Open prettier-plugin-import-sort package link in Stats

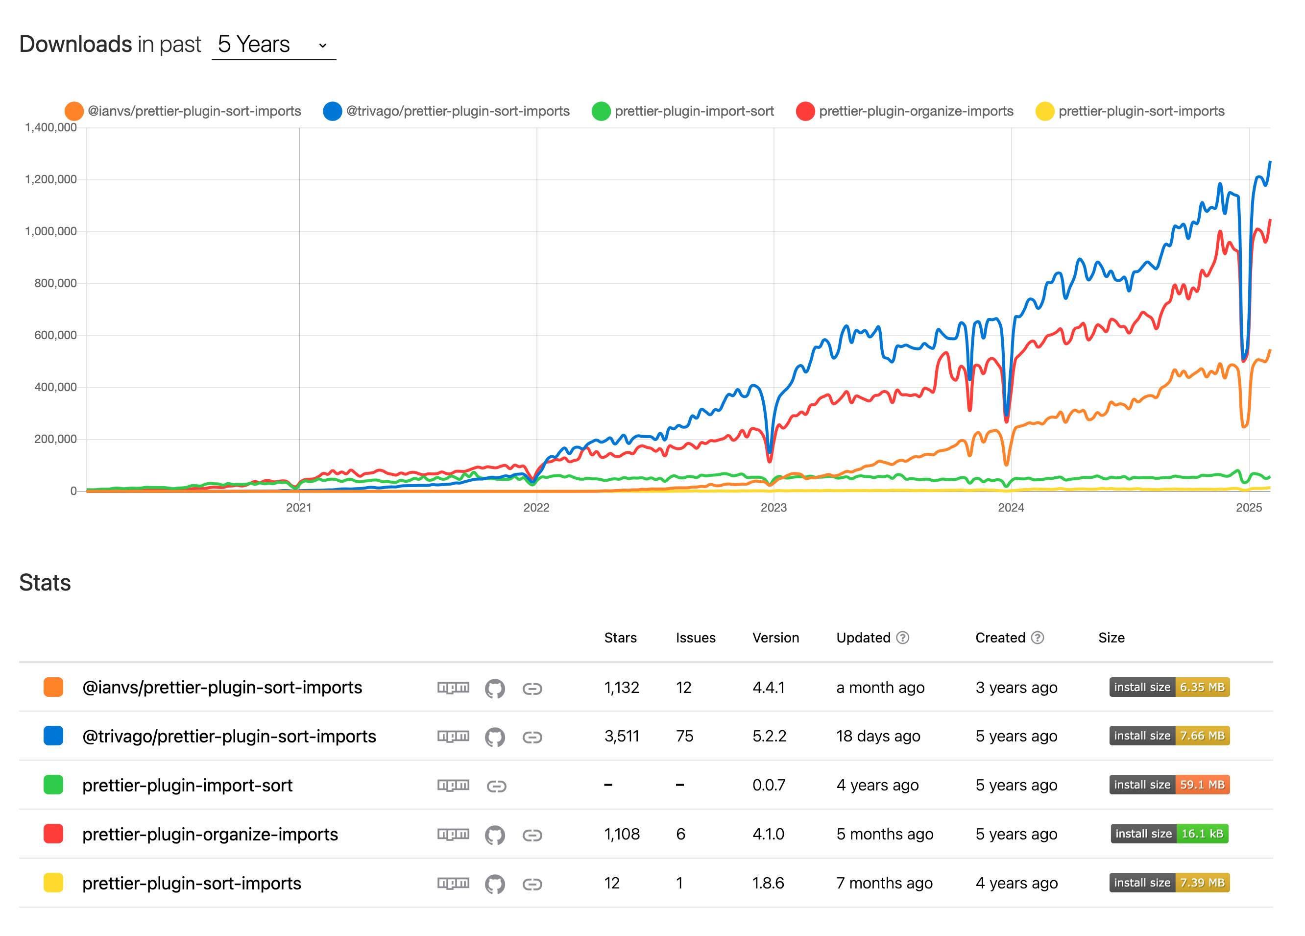[x=187, y=785]
